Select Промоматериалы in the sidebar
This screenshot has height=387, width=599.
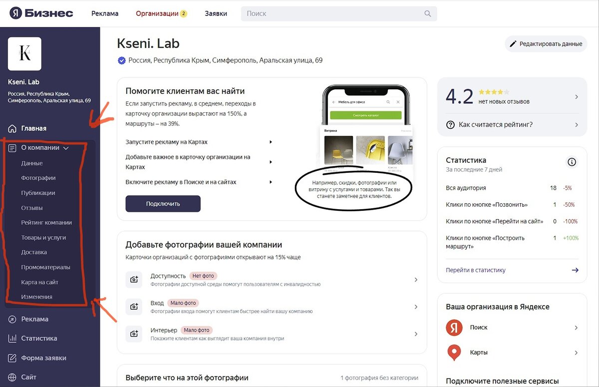pos(46,267)
